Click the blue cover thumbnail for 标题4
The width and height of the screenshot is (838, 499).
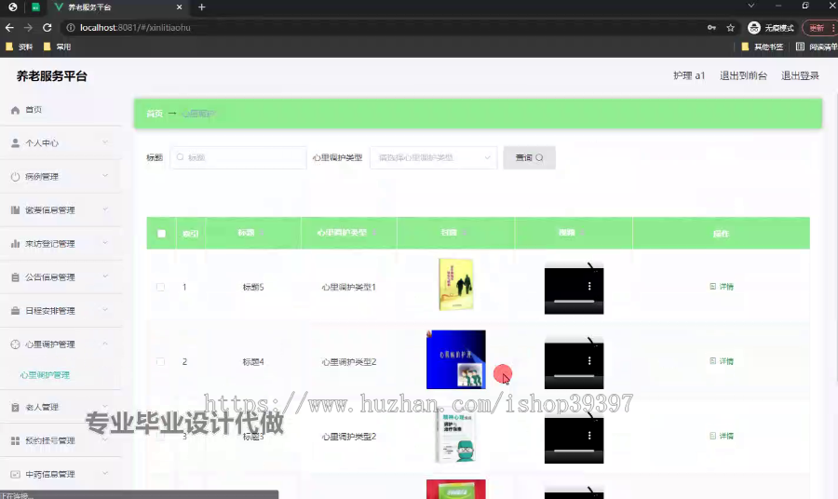coord(456,359)
